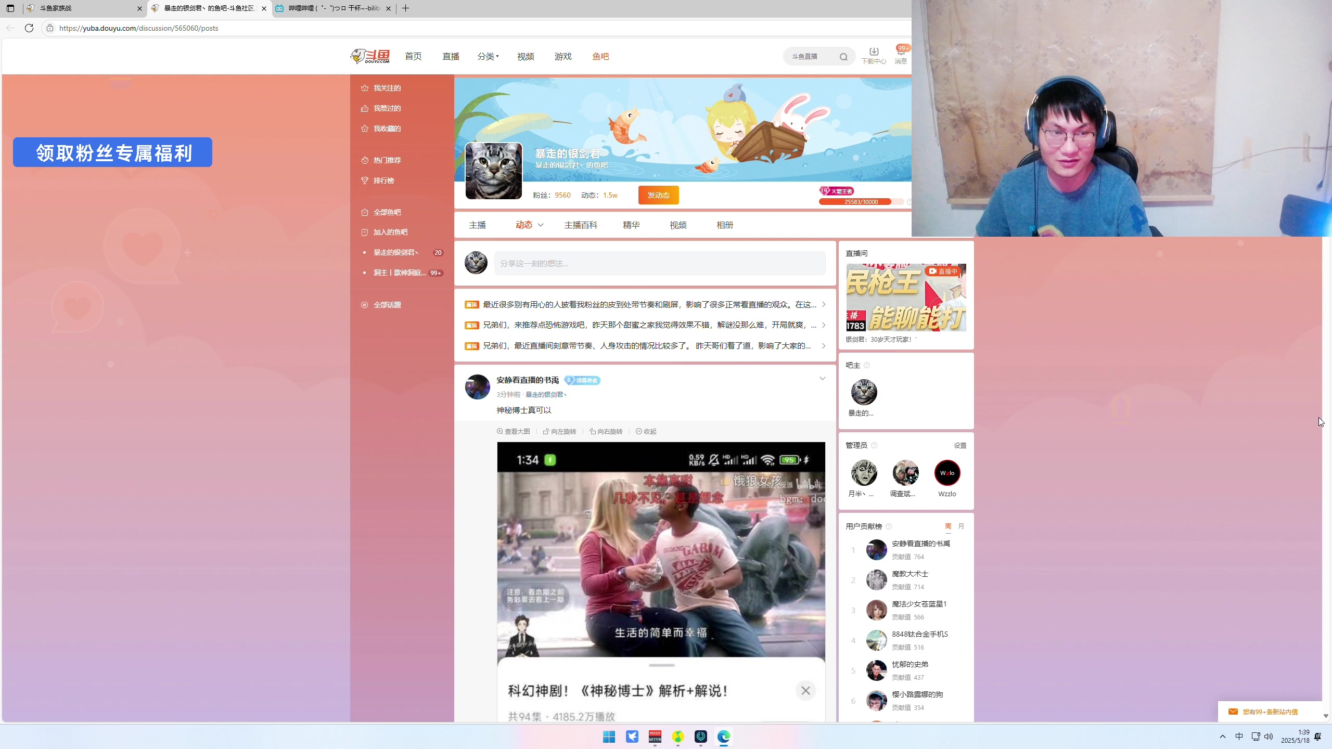Switch to the 视频 fish bar tab

pyautogui.click(x=678, y=225)
